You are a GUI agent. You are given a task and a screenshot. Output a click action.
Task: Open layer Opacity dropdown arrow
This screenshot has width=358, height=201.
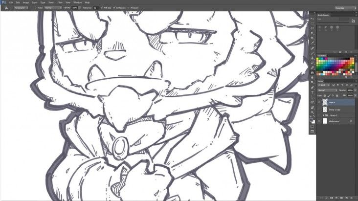[355, 90]
